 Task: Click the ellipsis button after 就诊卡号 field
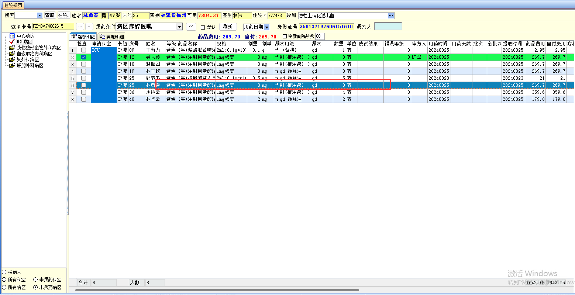pyautogui.click(x=80, y=27)
